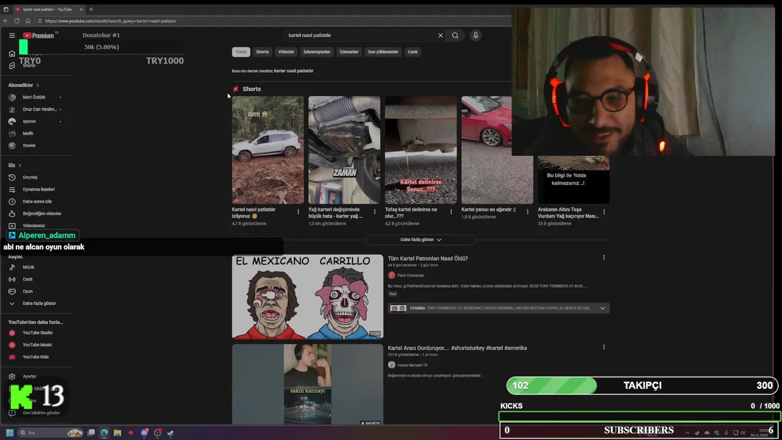Click suggested query 'karter nasıl patlatılır'

coord(294,71)
